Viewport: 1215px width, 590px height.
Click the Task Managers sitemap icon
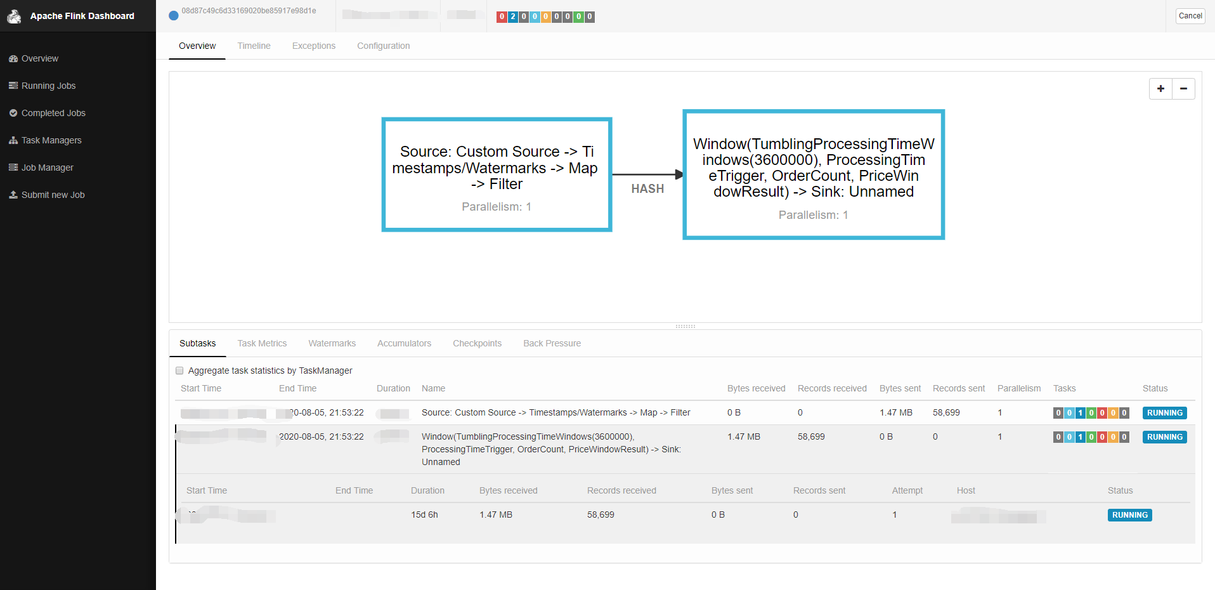click(x=13, y=140)
